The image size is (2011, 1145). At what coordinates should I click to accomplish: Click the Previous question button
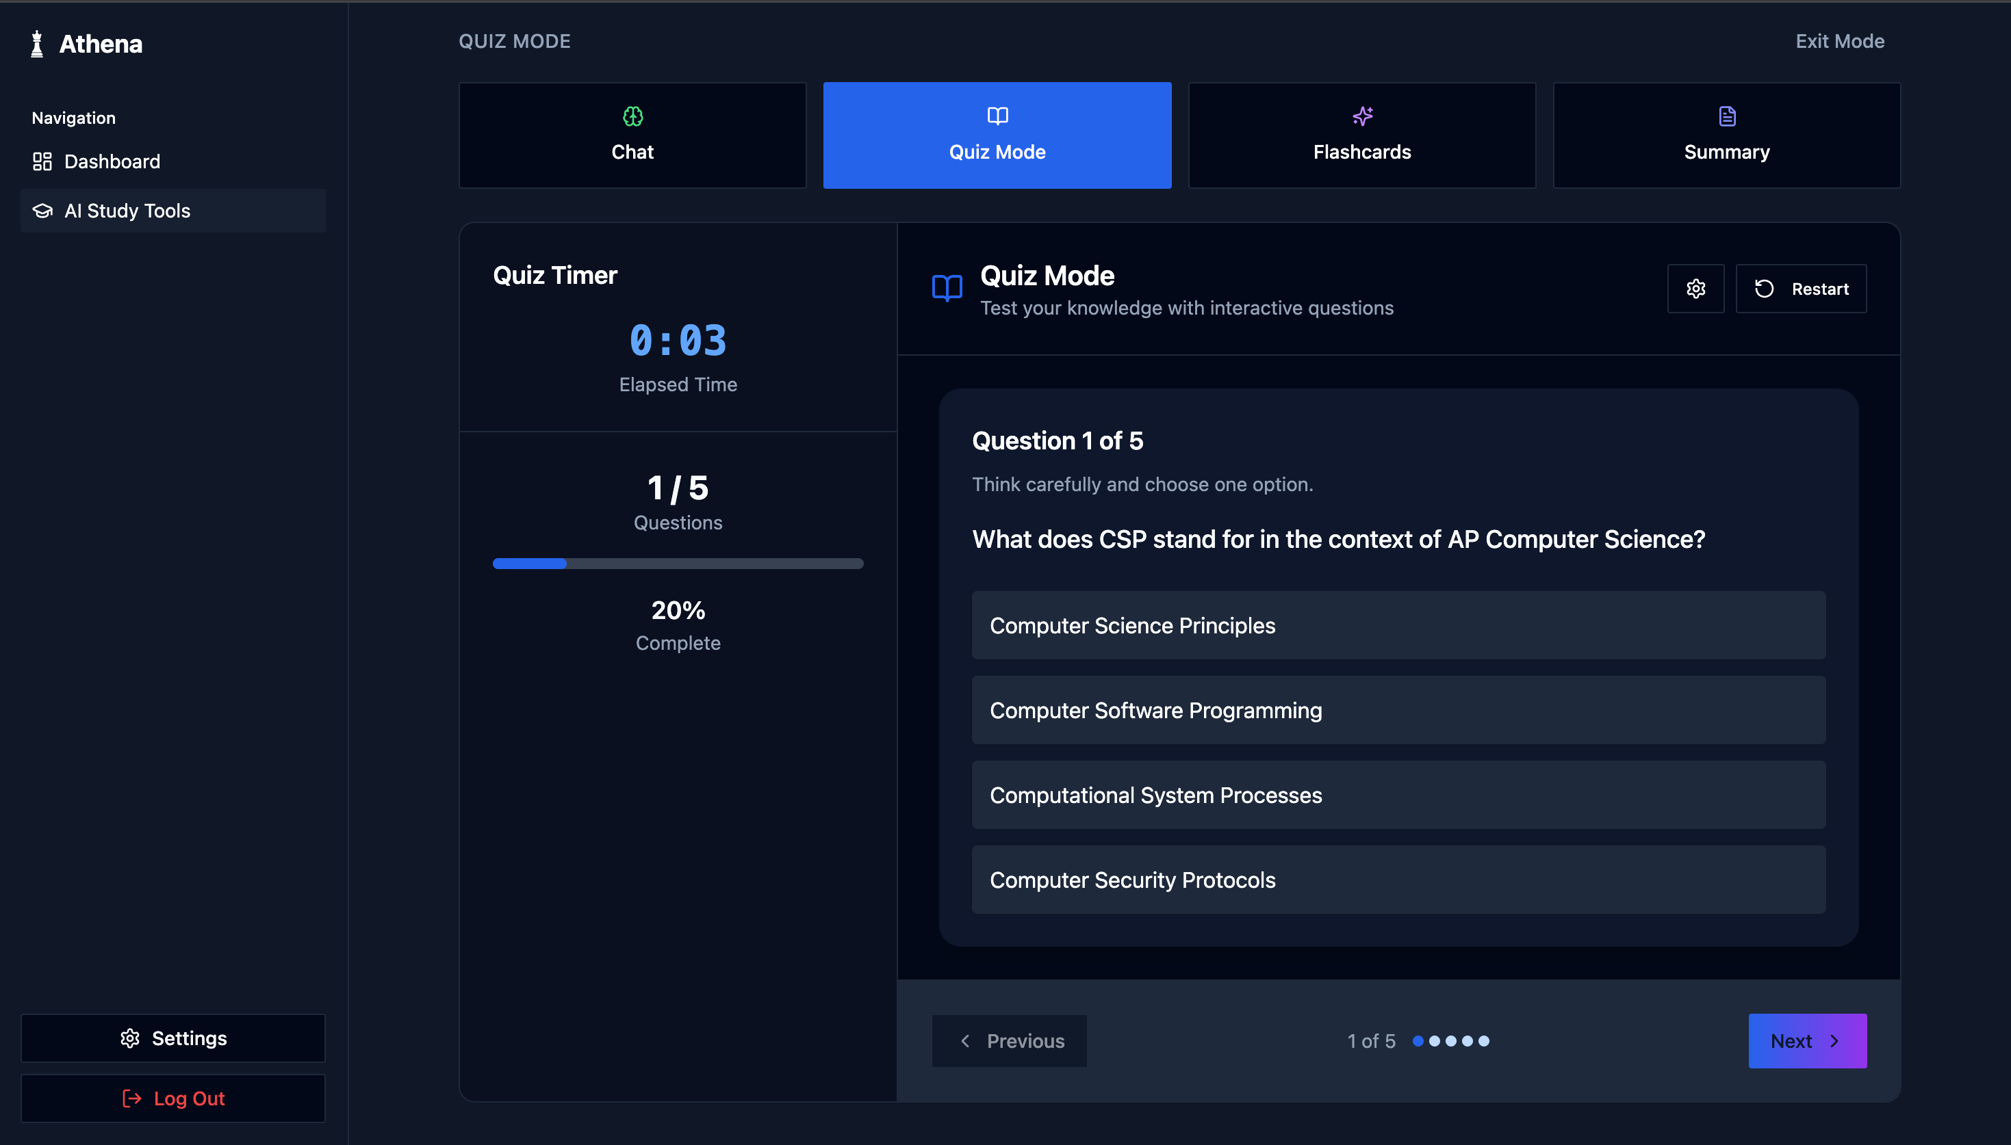[x=1009, y=1040]
